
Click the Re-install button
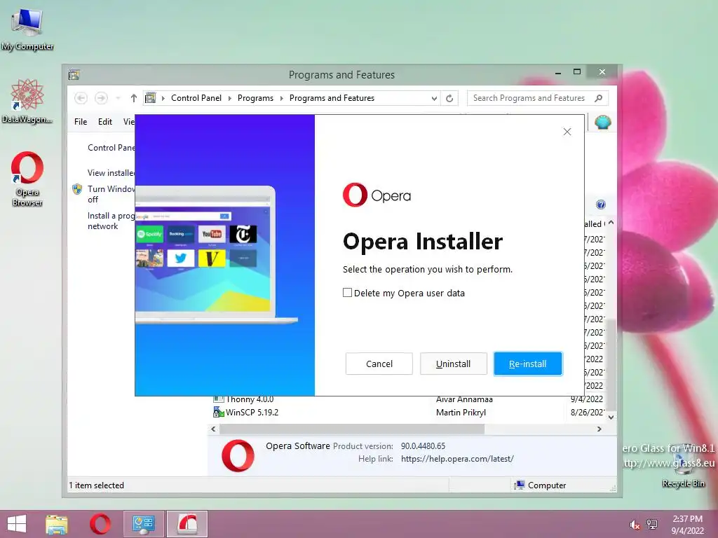(527, 364)
